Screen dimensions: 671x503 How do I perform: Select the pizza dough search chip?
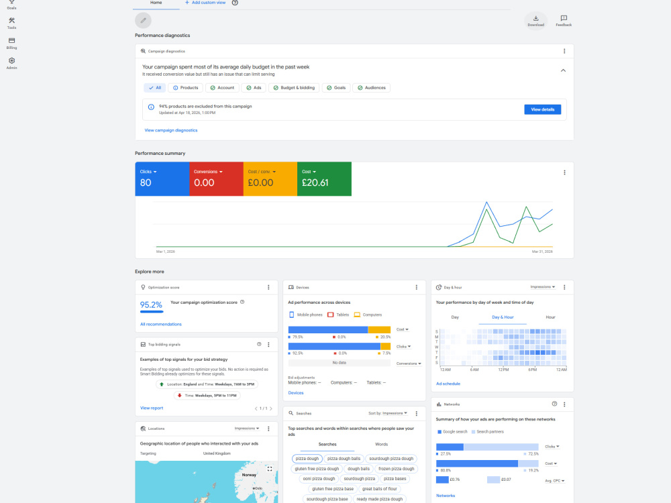(x=307, y=459)
